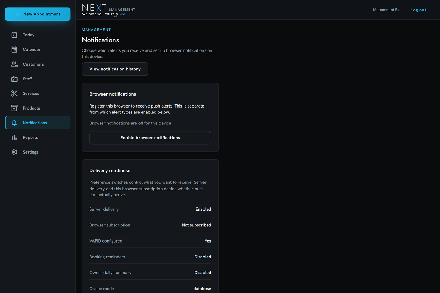
Task: Click the Customers people icon
Action: click(x=14, y=64)
